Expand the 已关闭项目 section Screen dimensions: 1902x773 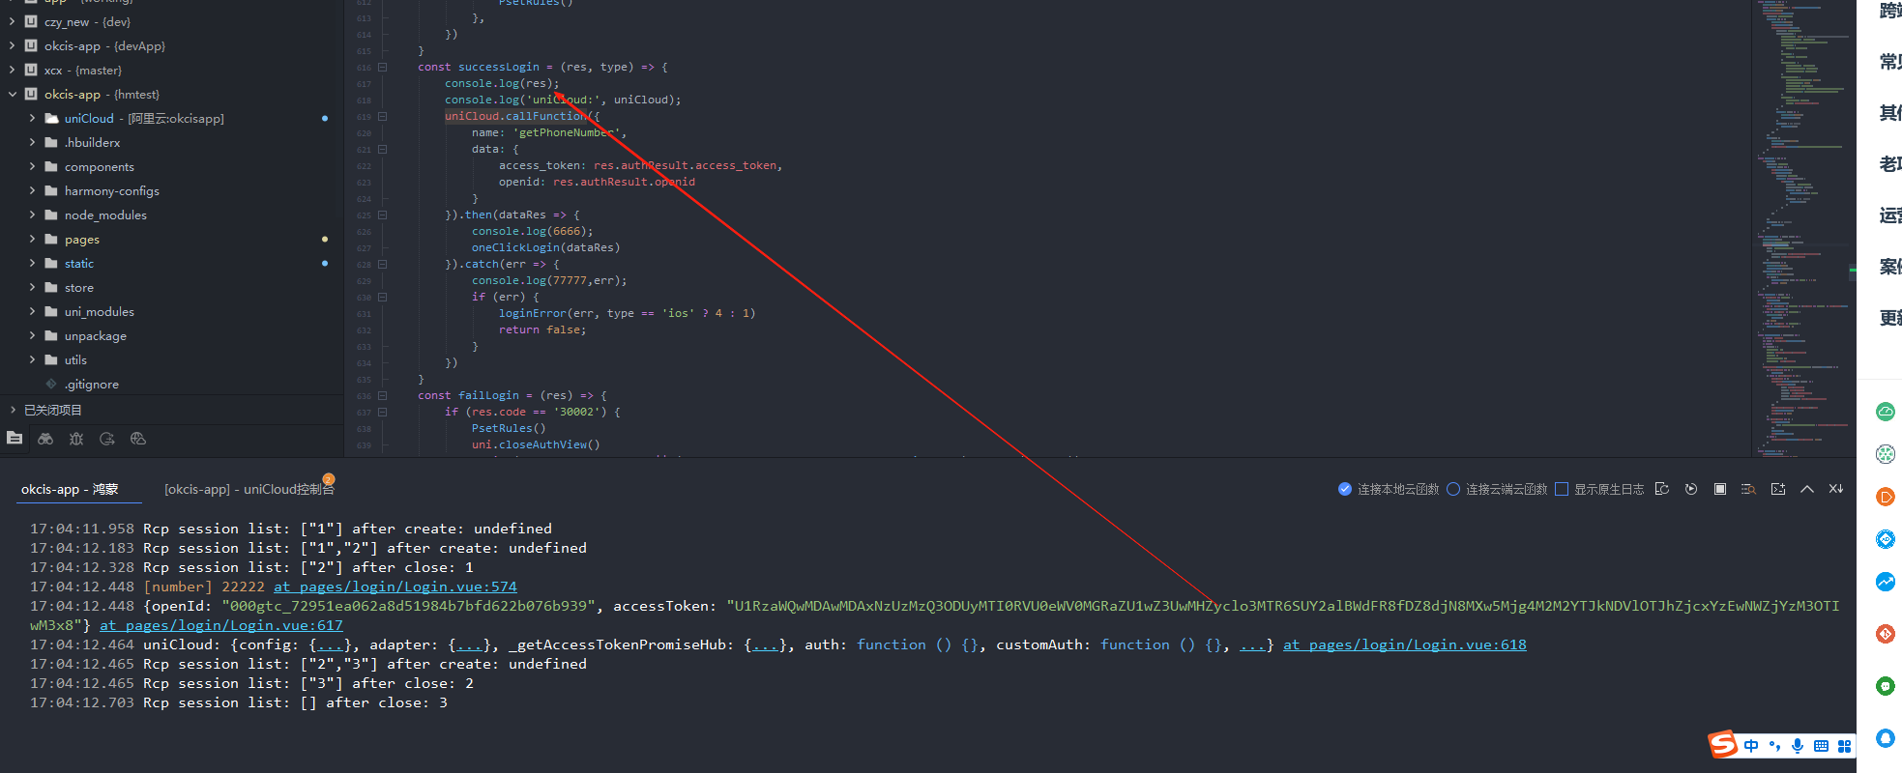pyautogui.click(x=12, y=410)
